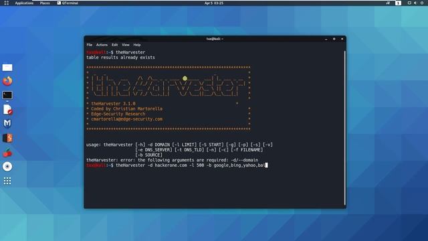This screenshot has height=241, width=428.
Task: Minimize the QTerminal window
Action: (x=326, y=39)
